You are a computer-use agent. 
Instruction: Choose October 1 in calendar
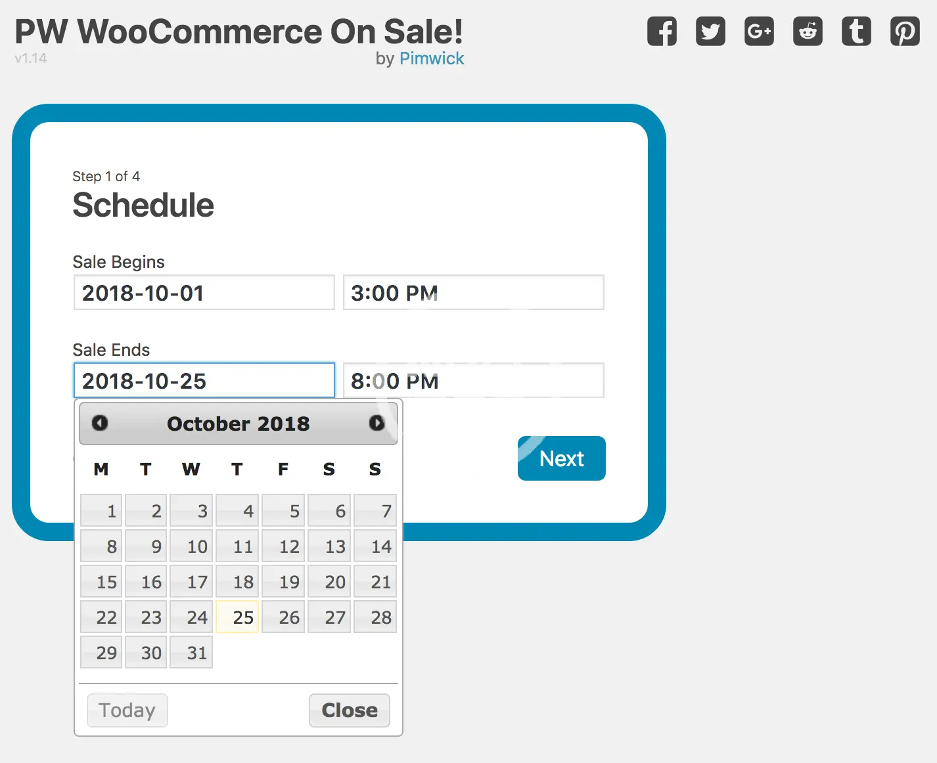tap(101, 511)
